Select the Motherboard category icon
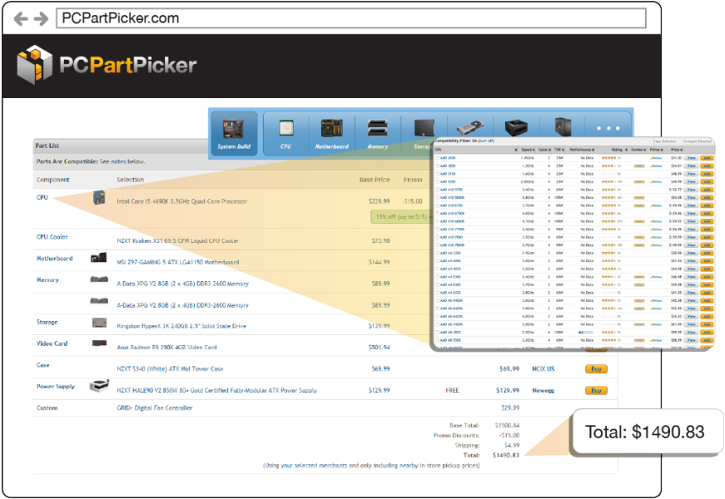Image resolution: width=725 pixels, height=499 pixels. point(331,133)
